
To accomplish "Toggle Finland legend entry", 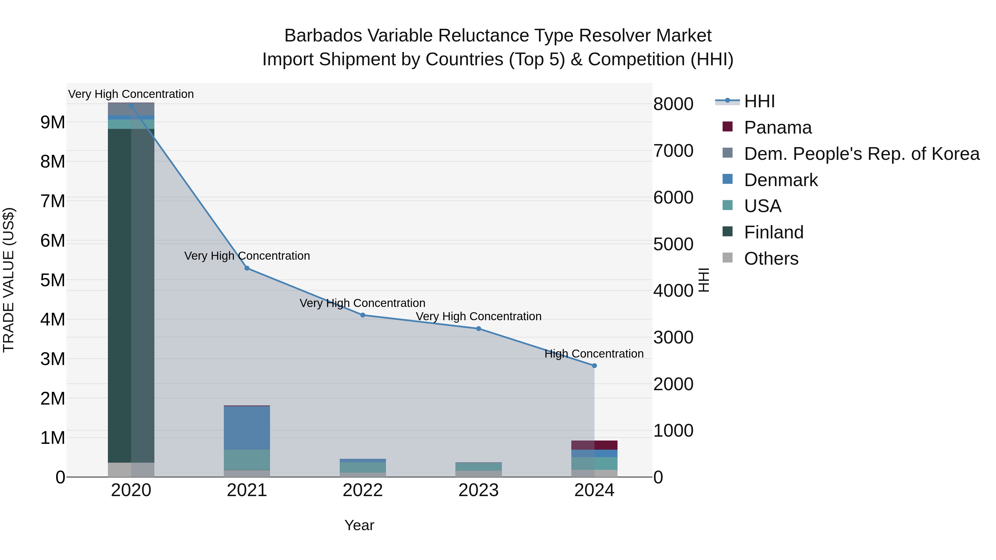I will (x=763, y=232).
